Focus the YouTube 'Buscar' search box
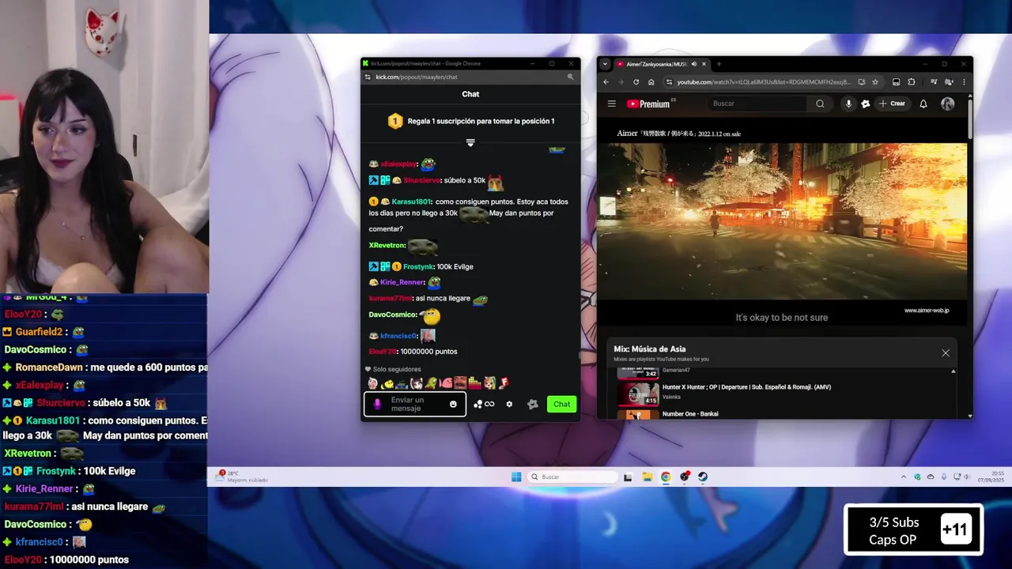 757,104
